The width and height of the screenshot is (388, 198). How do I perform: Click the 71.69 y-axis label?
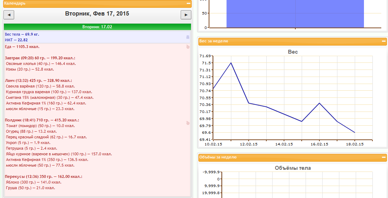click(204, 56)
